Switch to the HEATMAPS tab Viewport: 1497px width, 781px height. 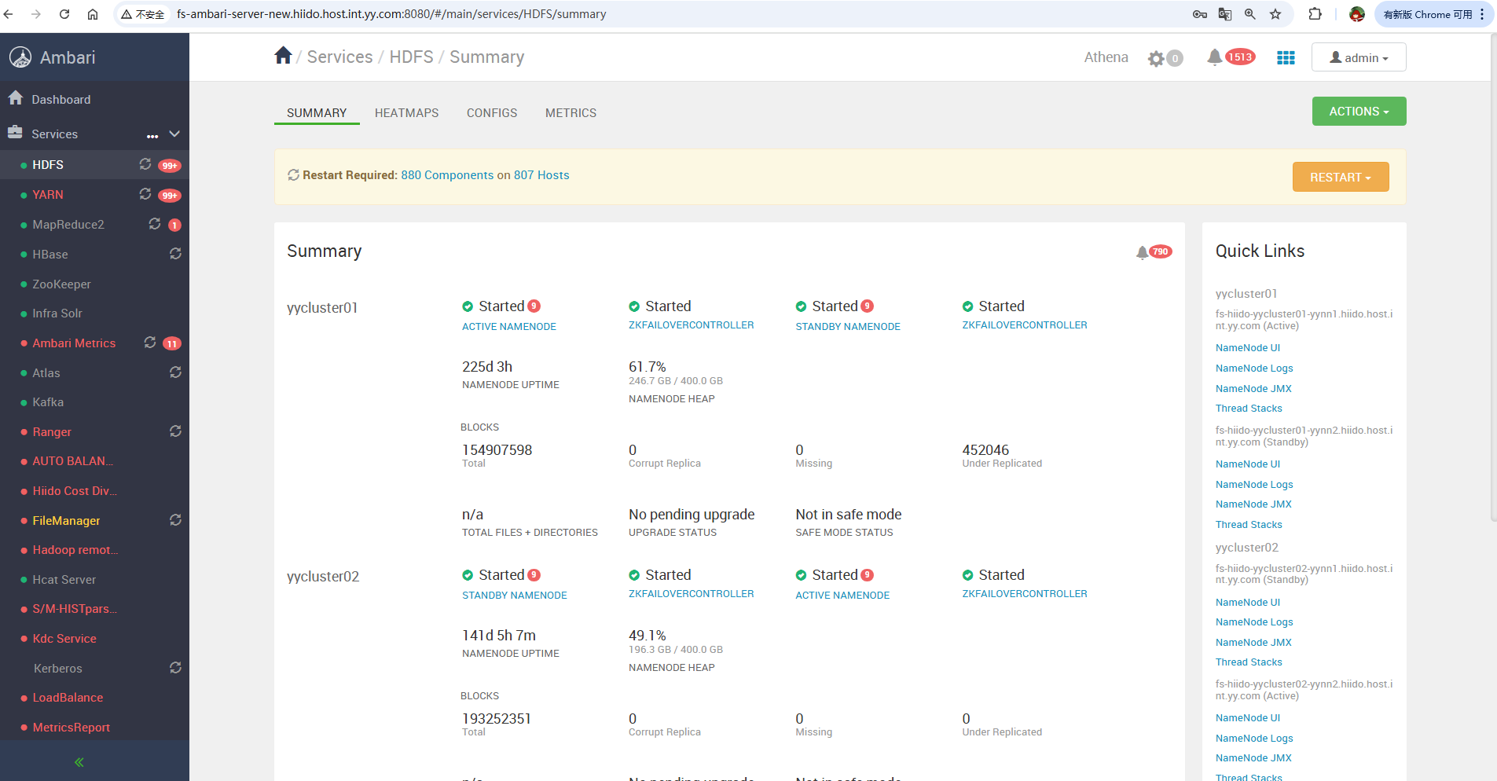(x=406, y=113)
